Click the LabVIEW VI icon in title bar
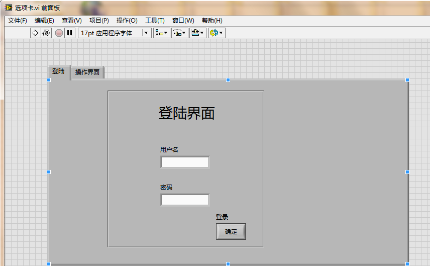 tap(9, 8)
